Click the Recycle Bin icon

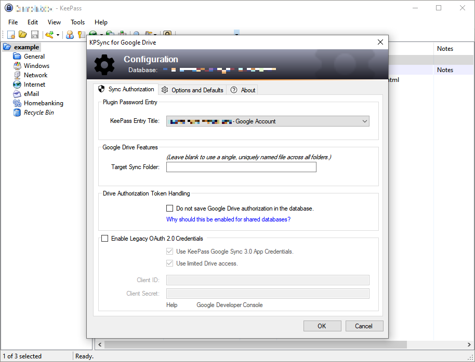click(17, 113)
